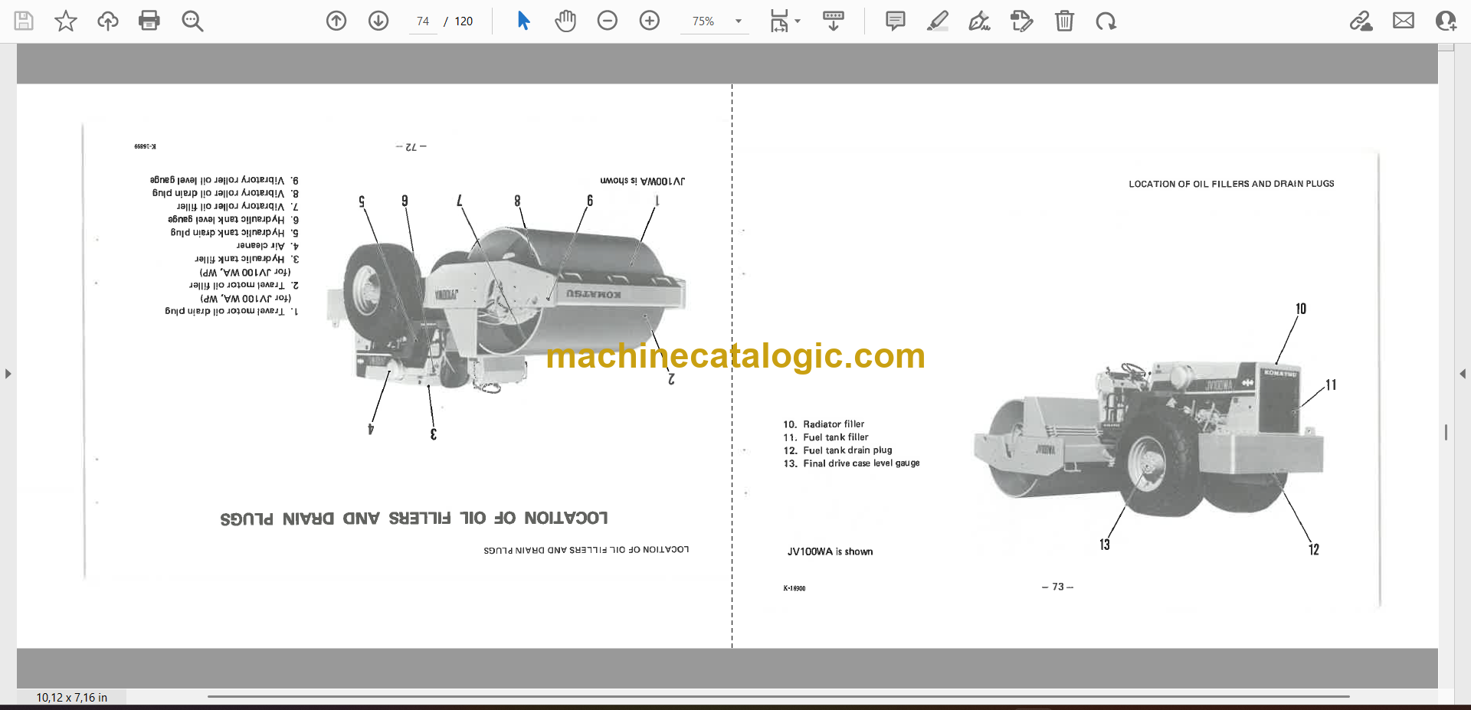Expand the left navigation pane arrow
This screenshot has height=710, width=1471.
pyautogui.click(x=8, y=374)
